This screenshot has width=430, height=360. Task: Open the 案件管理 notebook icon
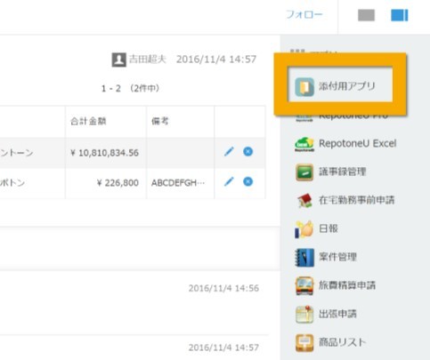[304, 258]
